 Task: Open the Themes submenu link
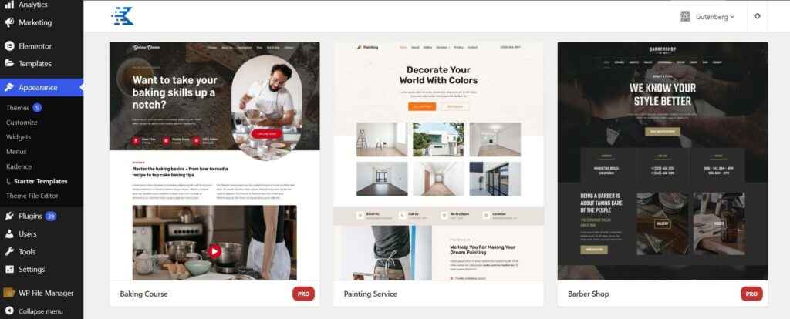18,108
